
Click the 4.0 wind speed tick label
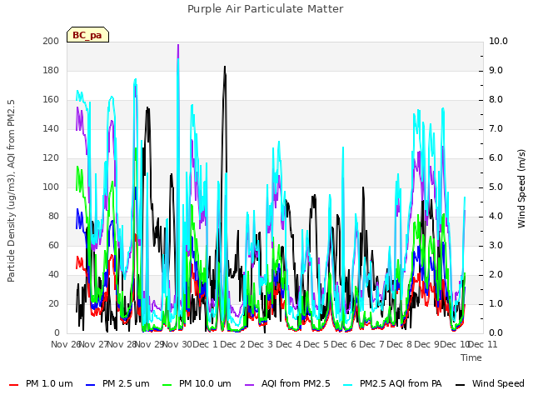[496, 217]
